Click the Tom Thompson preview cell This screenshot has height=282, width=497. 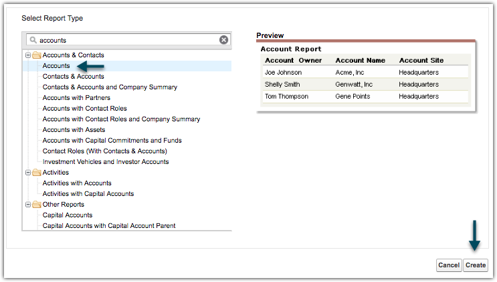(286, 96)
